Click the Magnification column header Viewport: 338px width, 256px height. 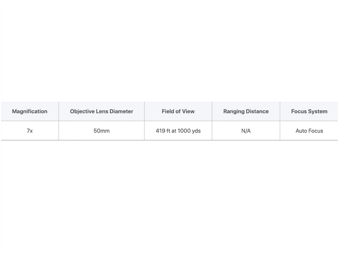[29, 111]
